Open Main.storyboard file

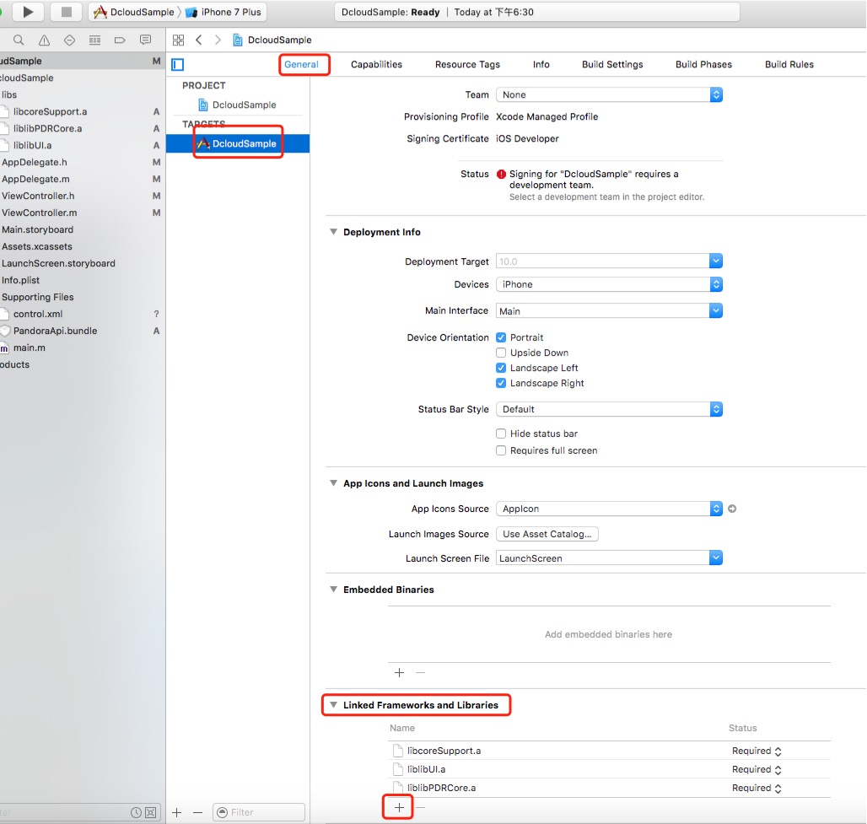(x=38, y=229)
